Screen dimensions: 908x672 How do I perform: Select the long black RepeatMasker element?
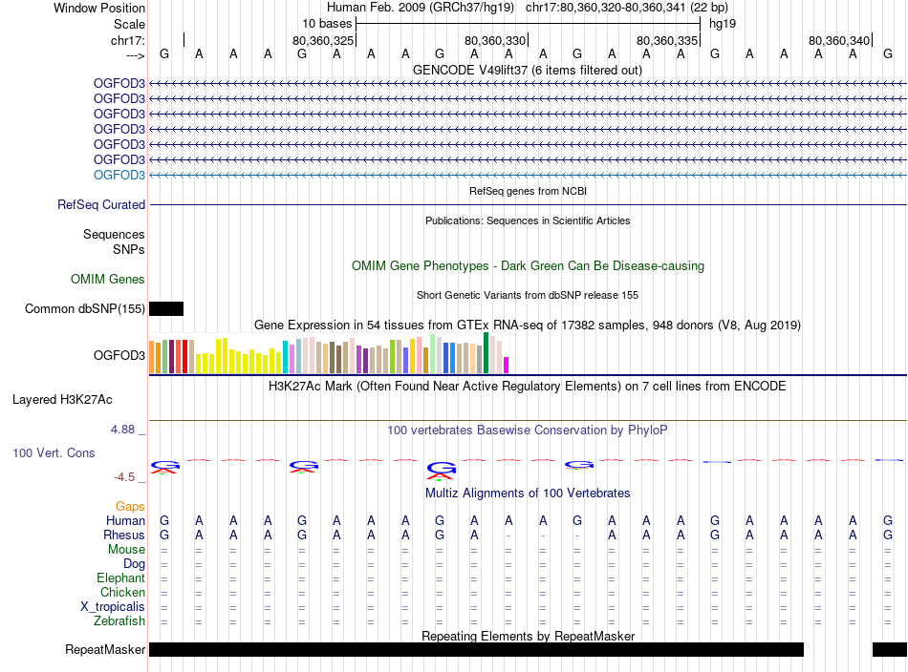click(x=477, y=649)
